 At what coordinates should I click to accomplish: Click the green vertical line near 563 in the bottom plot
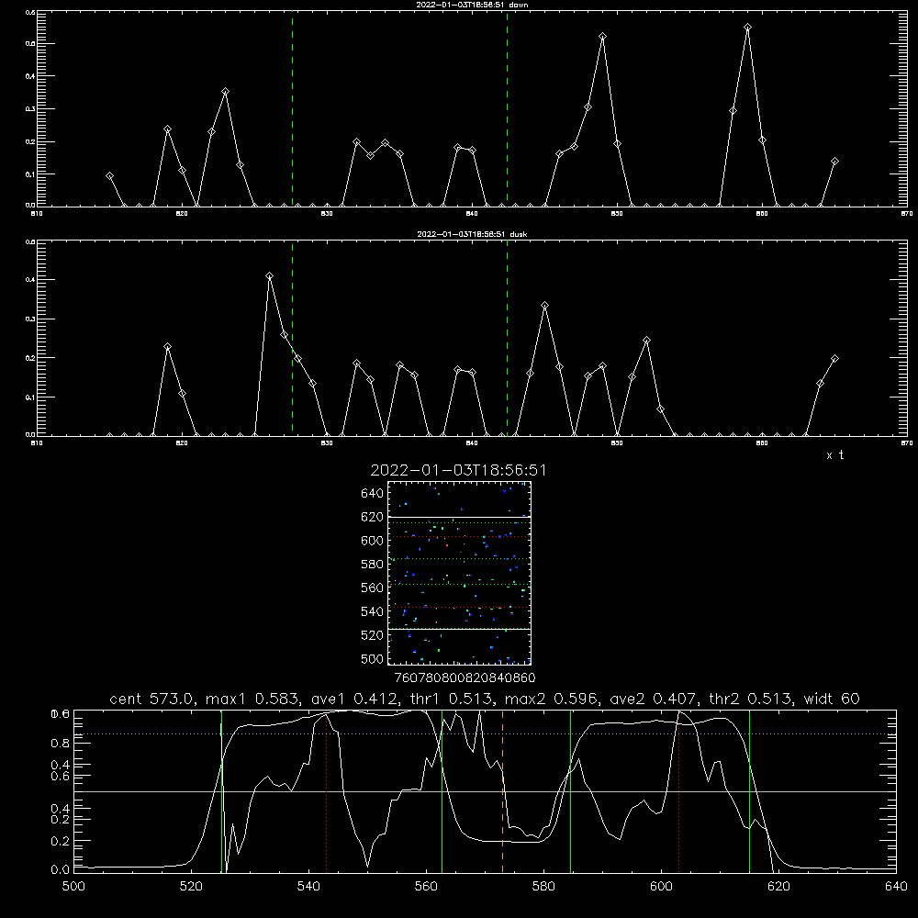click(x=442, y=791)
